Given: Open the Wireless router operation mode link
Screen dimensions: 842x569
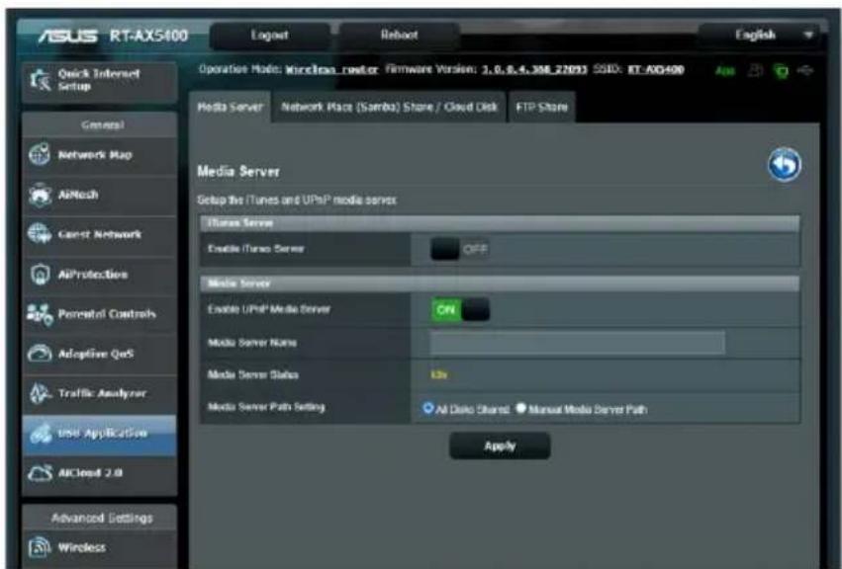Looking at the screenshot, I should click(331, 70).
